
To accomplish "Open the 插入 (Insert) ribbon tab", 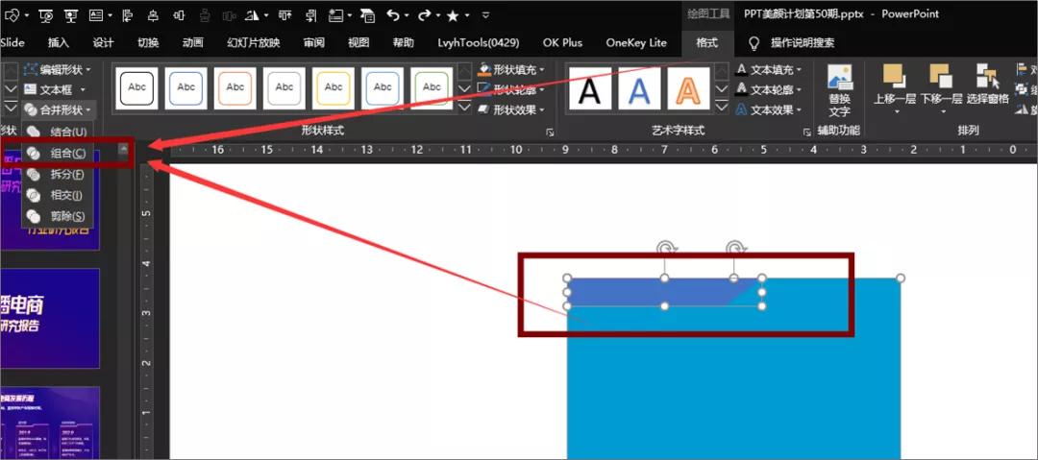I will 59,43.
